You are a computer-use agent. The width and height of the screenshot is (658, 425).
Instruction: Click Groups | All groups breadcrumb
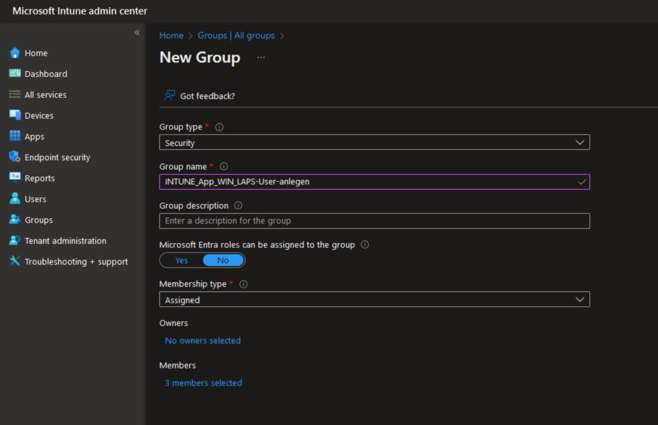236,36
